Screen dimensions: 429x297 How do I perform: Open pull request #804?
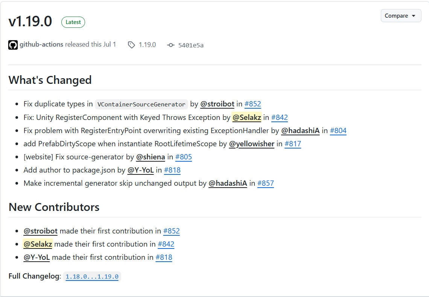click(338, 130)
